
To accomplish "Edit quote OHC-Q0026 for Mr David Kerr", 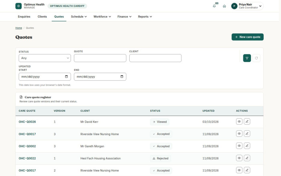I will tap(247, 121).
